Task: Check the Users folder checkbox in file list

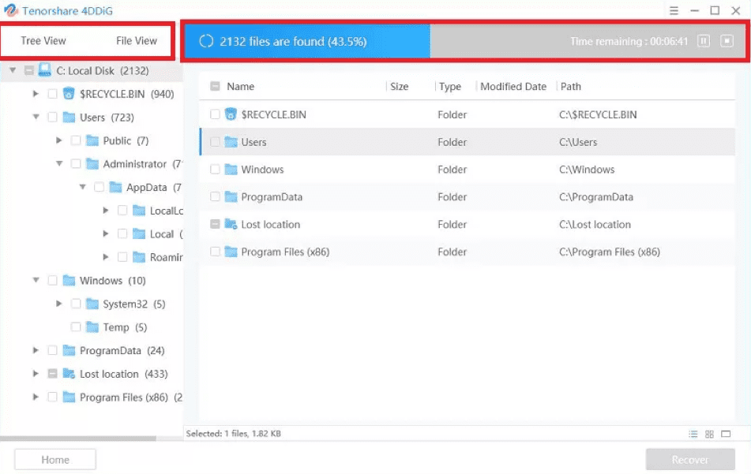Action: coord(215,142)
